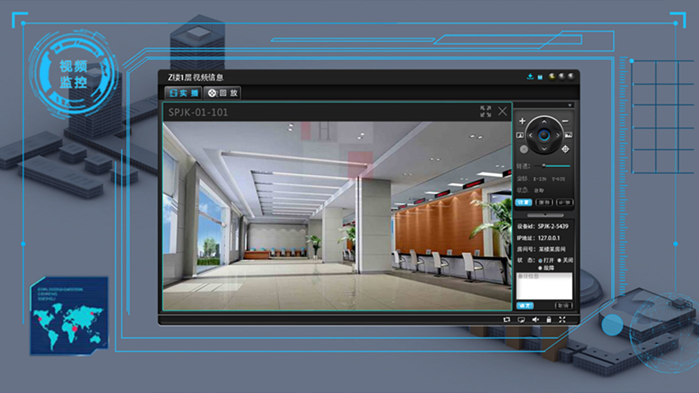699x393 pixels.
Task: Select the 故障 status radio button
Action: [541, 268]
